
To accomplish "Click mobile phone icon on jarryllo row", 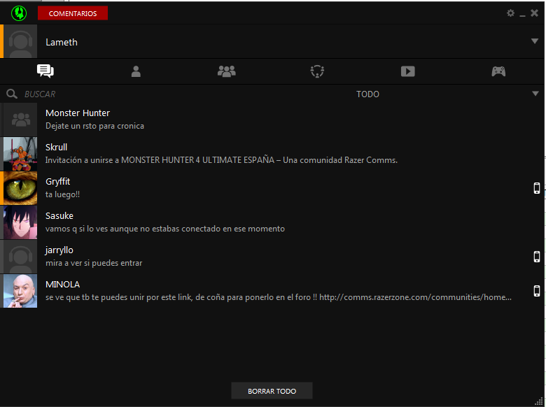I will [x=537, y=257].
